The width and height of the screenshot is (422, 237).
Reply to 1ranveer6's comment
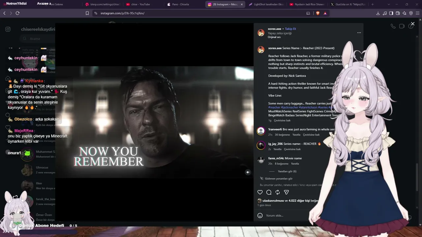coord(296,135)
